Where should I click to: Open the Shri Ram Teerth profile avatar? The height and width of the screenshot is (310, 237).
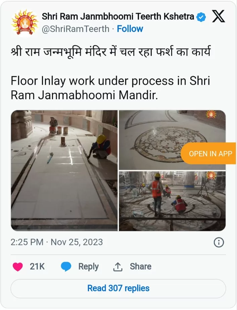(x=25, y=23)
